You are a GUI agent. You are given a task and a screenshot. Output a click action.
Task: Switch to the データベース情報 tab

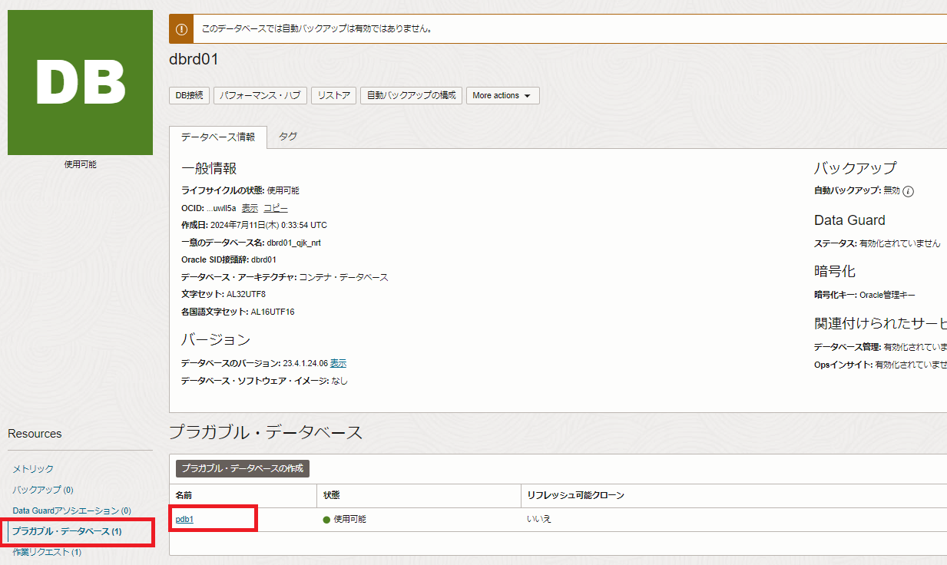click(218, 137)
